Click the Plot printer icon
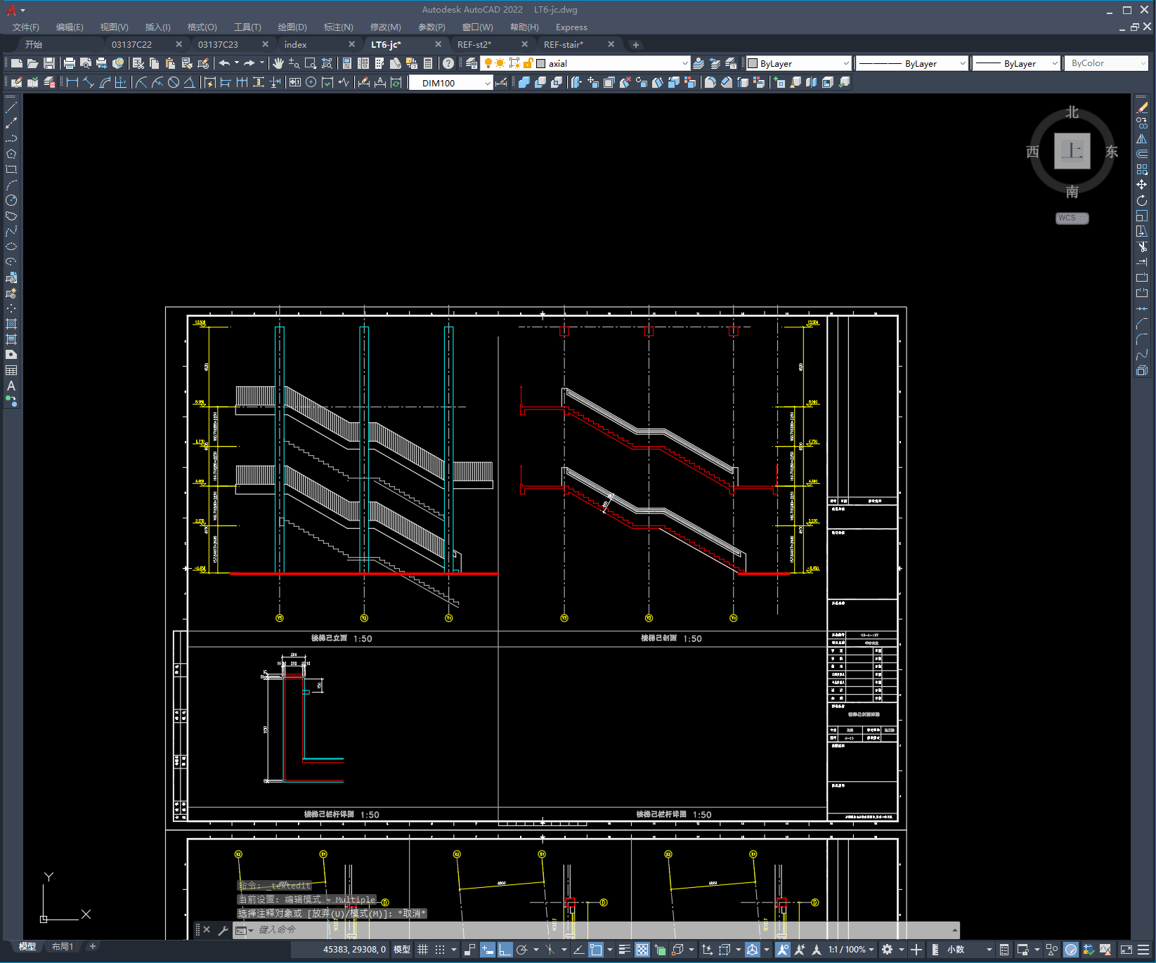Image resolution: width=1156 pixels, height=963 pixels. [x=69, y=63]
